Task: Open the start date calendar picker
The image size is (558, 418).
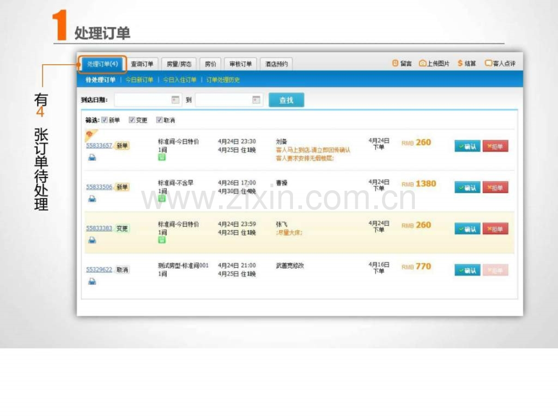Action: pos(175,100)
